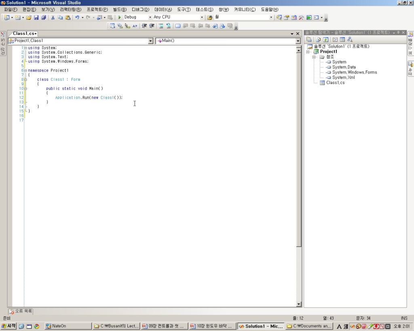Click the Increase Indent icon
Screen dimensions: 414x331
click(x=152, y=26)
